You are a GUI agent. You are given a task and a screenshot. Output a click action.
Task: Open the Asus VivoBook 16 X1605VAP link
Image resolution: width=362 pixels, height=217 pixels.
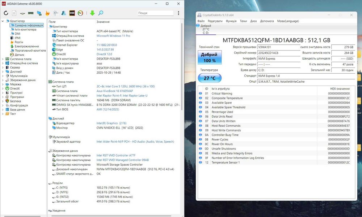pyautogui.click(x=115, y=91)
